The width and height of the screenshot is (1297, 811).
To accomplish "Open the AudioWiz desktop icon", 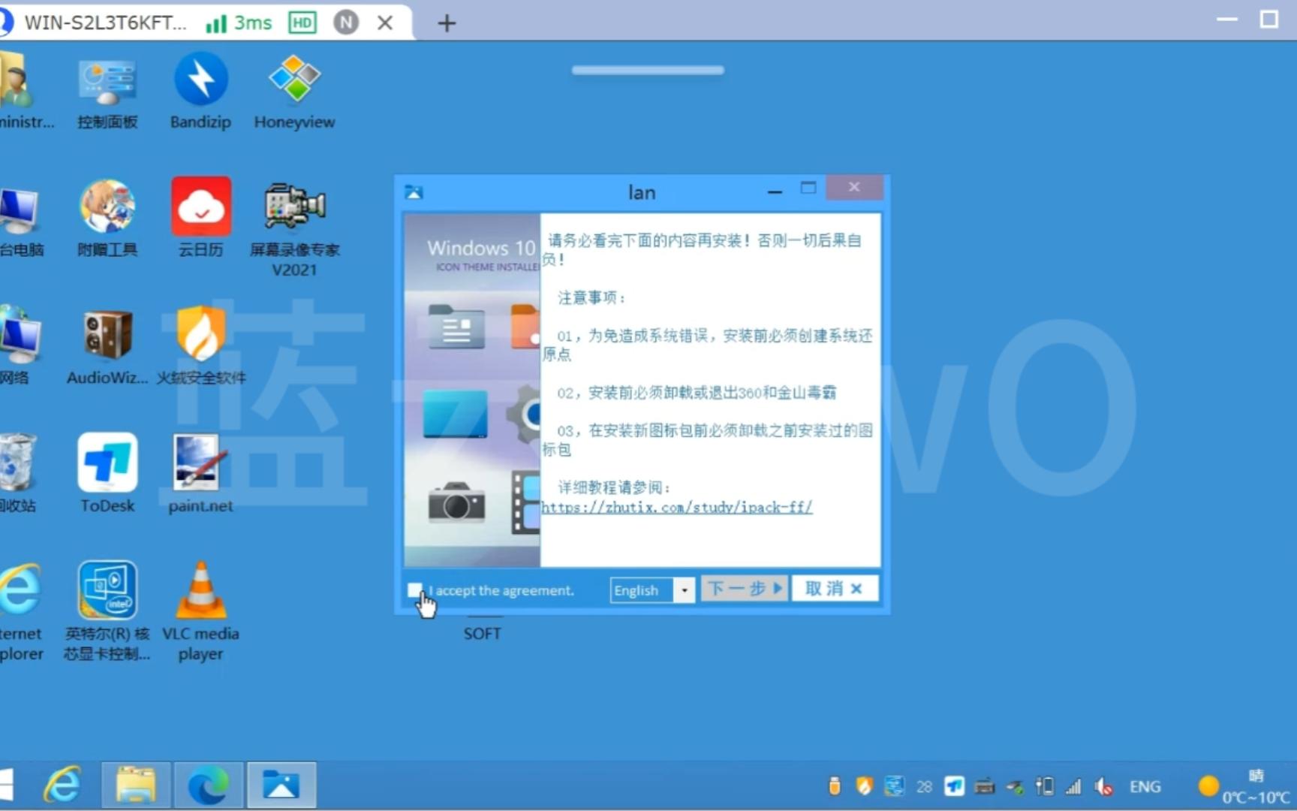I will pyautogui.click(x=107, y=347).
